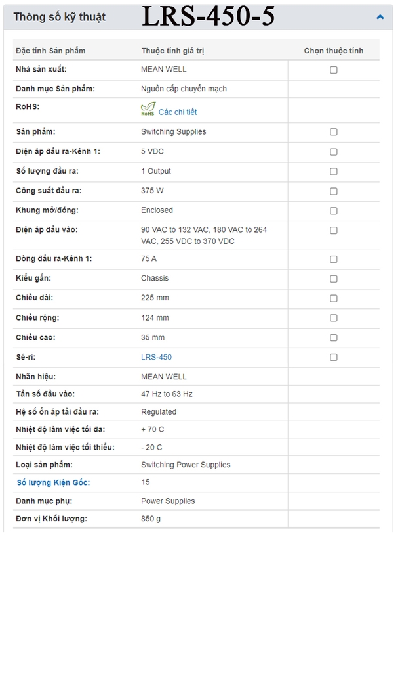The image size is (398, 673).
Task: Click the RoHS leaf icon
Action: [148, 110]
